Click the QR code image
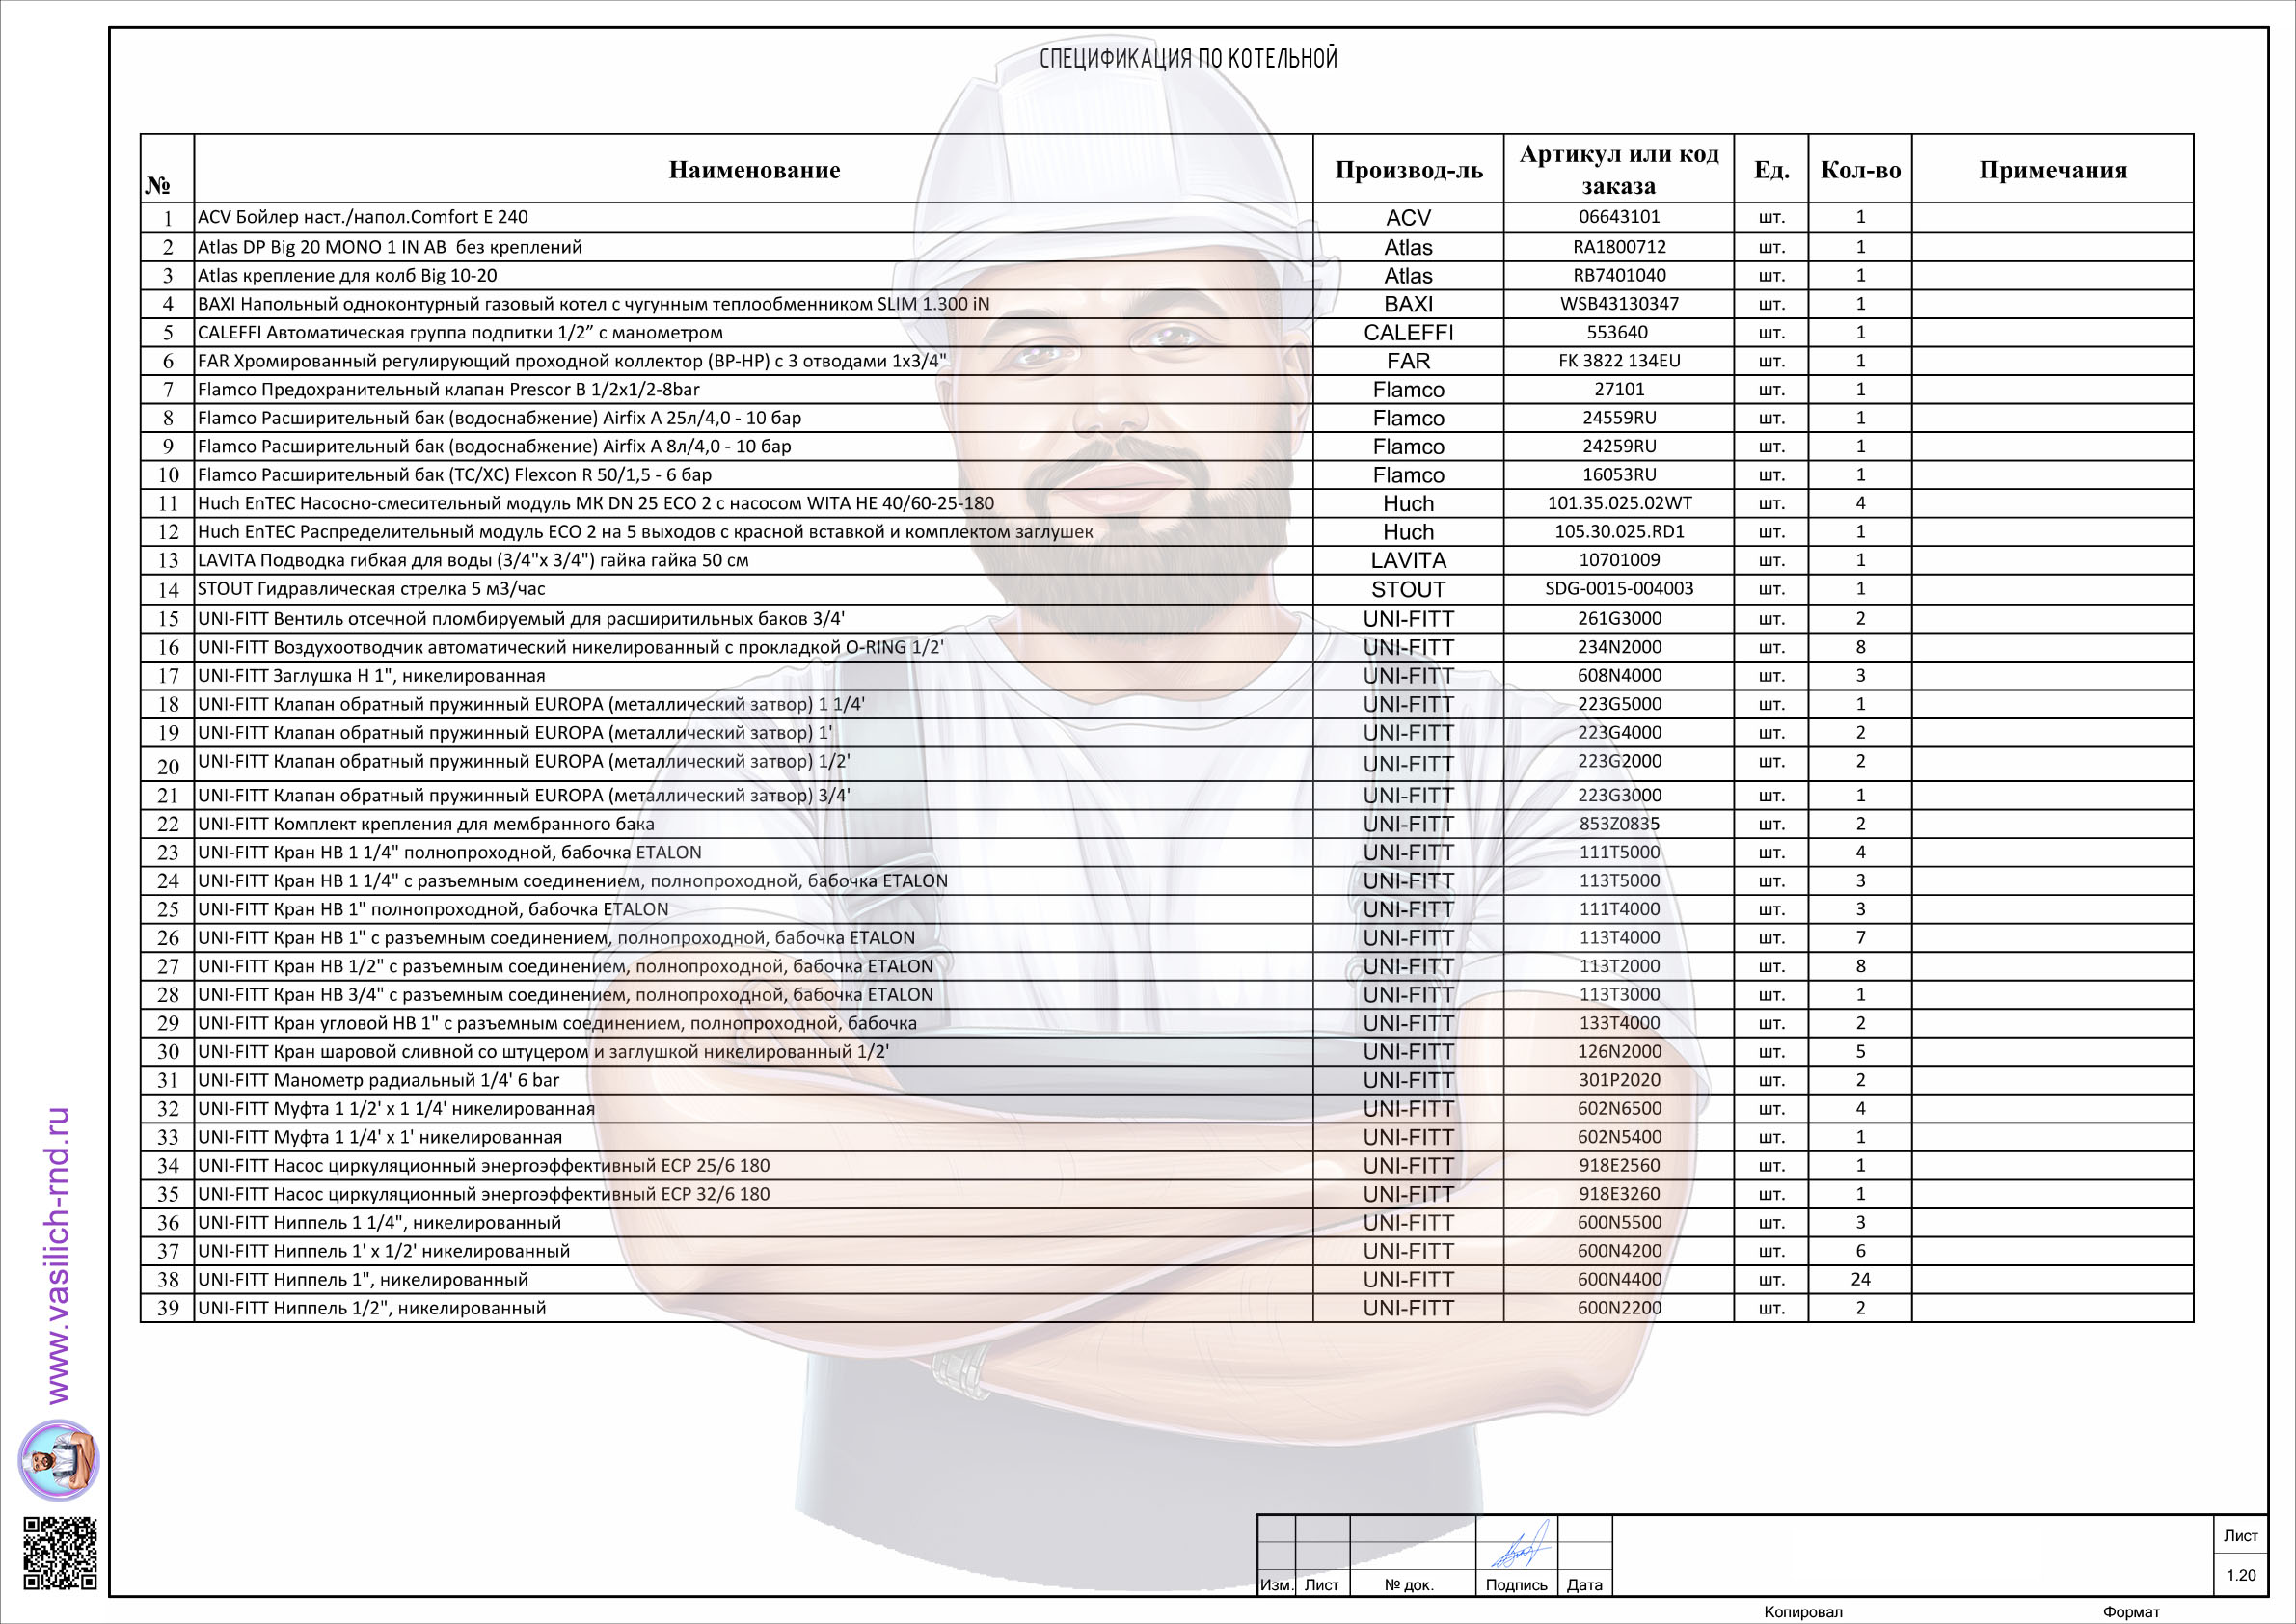 coord(60,1553)
